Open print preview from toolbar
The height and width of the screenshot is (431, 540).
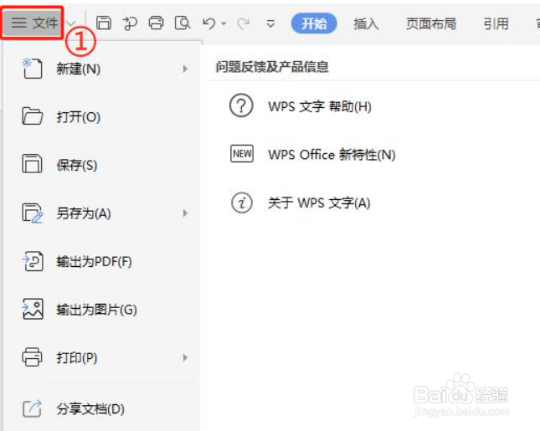coord(183,23)
